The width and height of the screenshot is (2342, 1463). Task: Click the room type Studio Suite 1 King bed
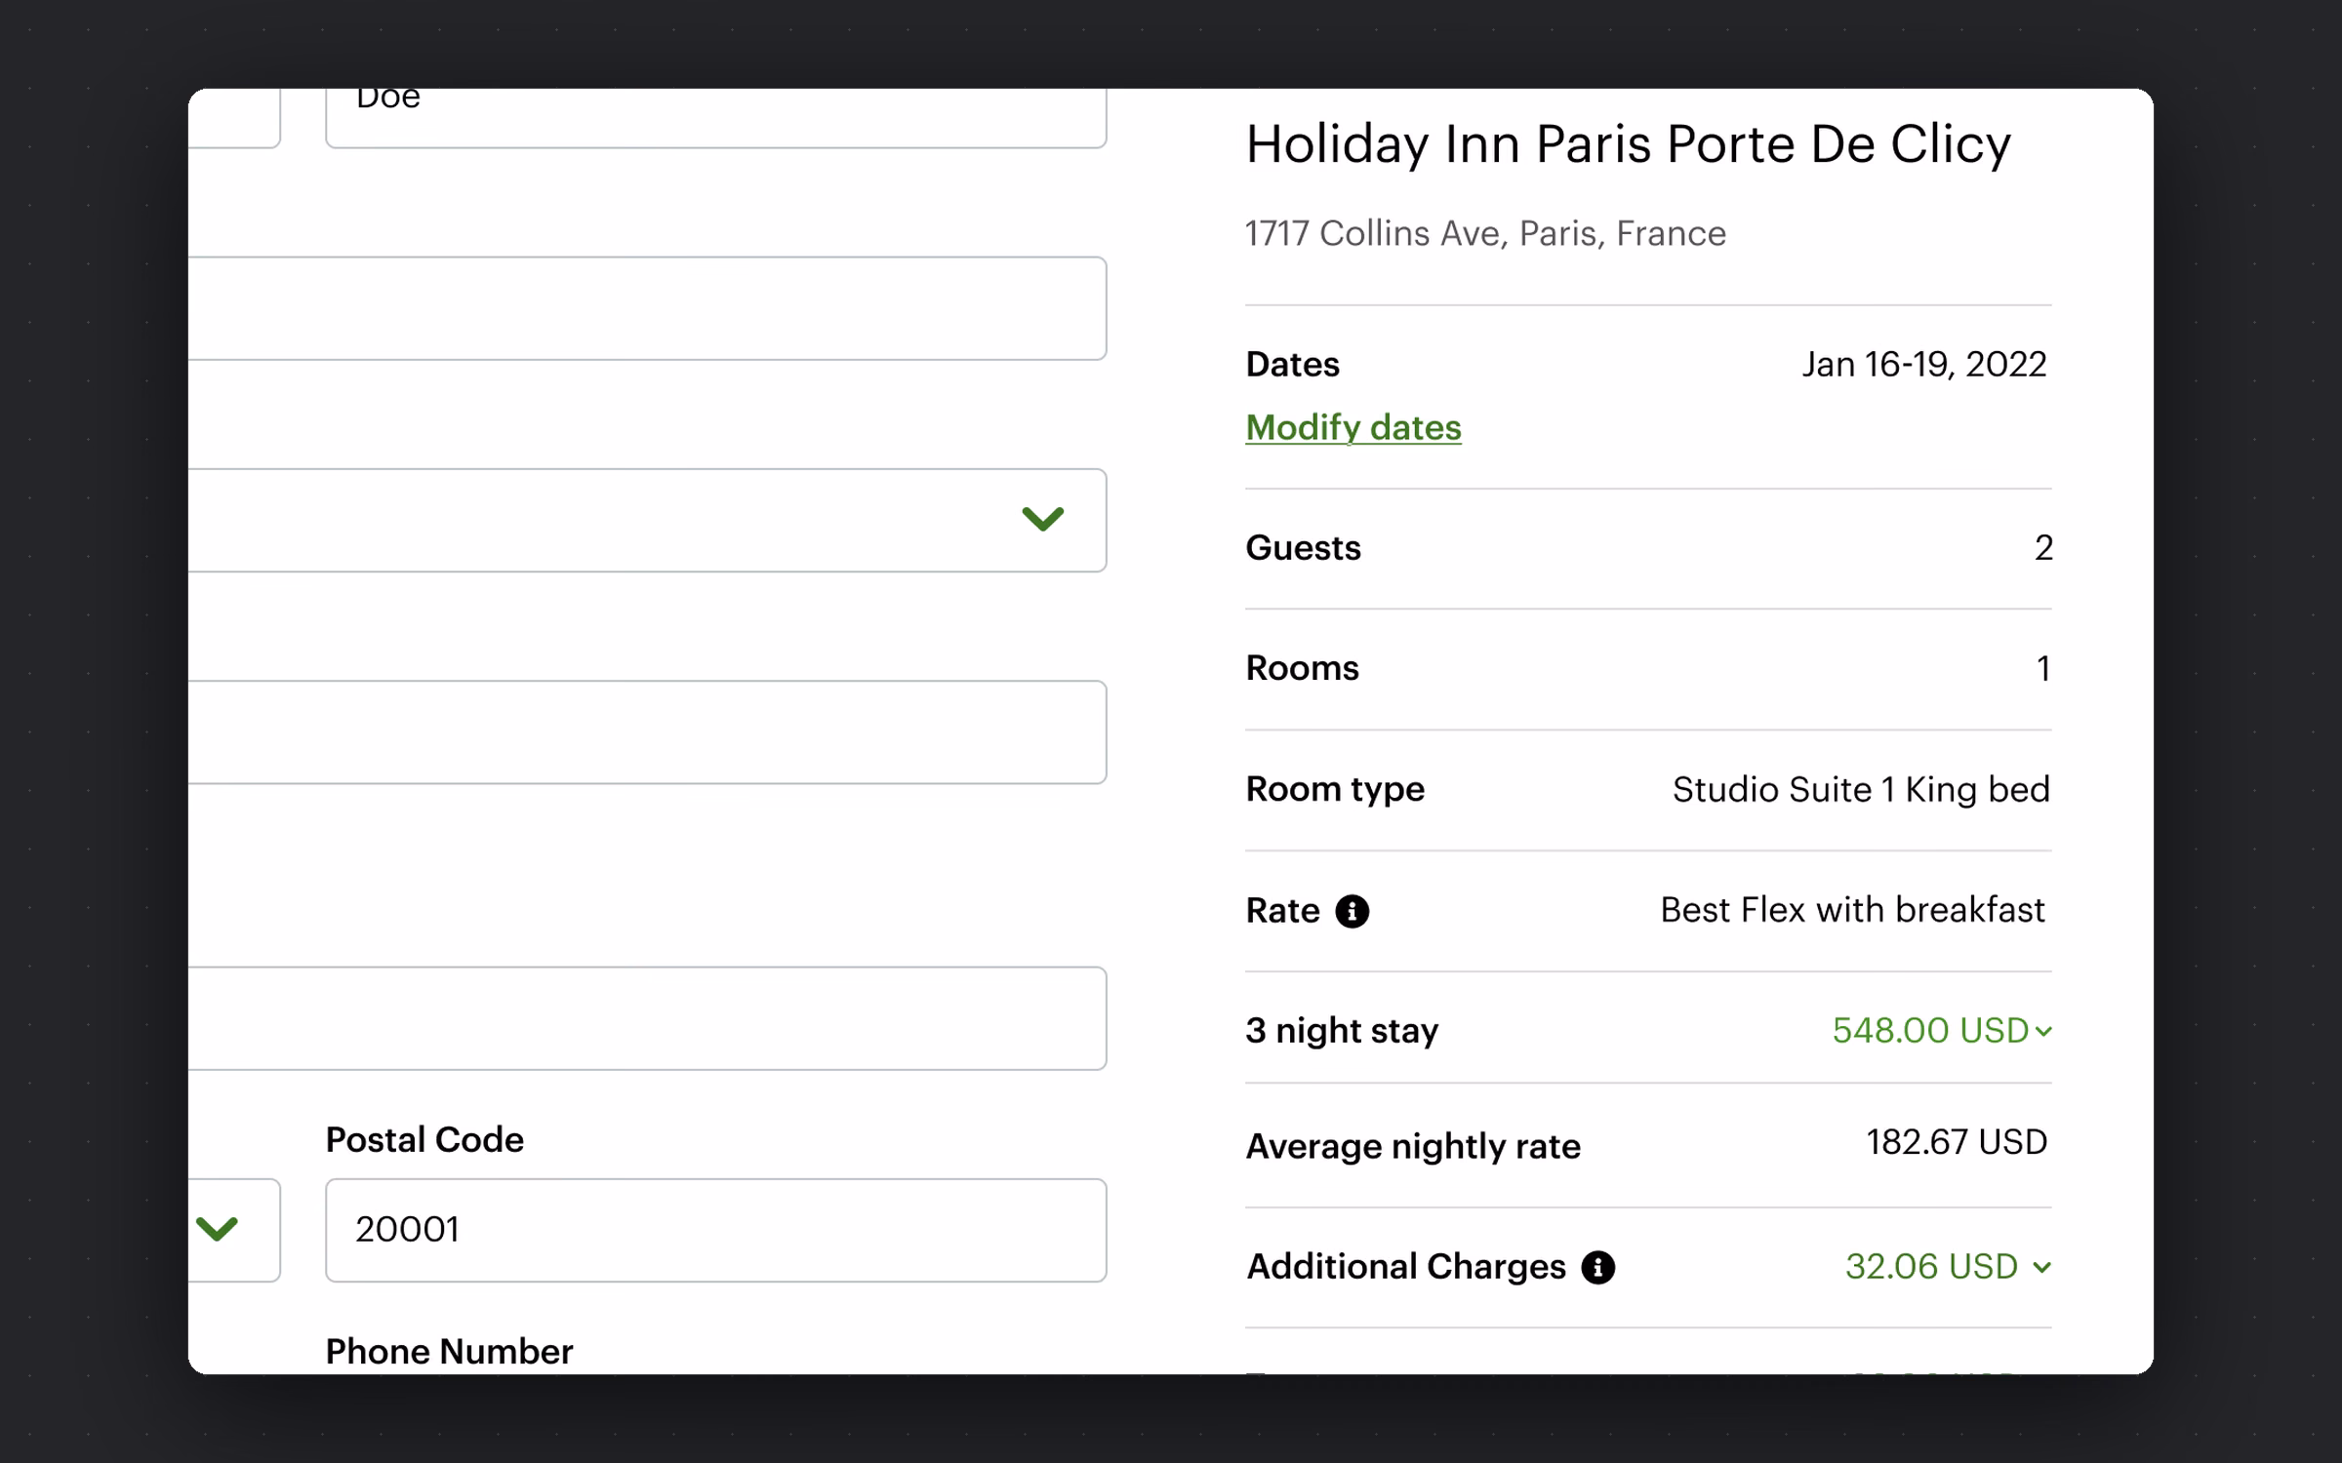point(1861,789)
